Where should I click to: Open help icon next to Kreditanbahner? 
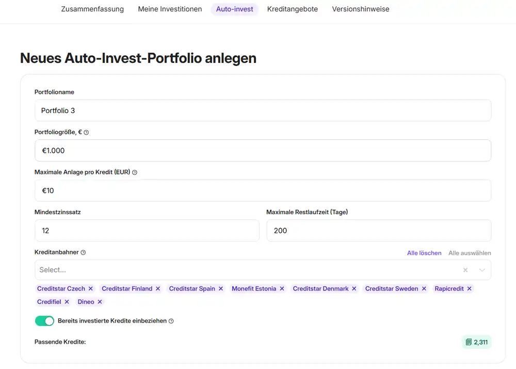83,252
